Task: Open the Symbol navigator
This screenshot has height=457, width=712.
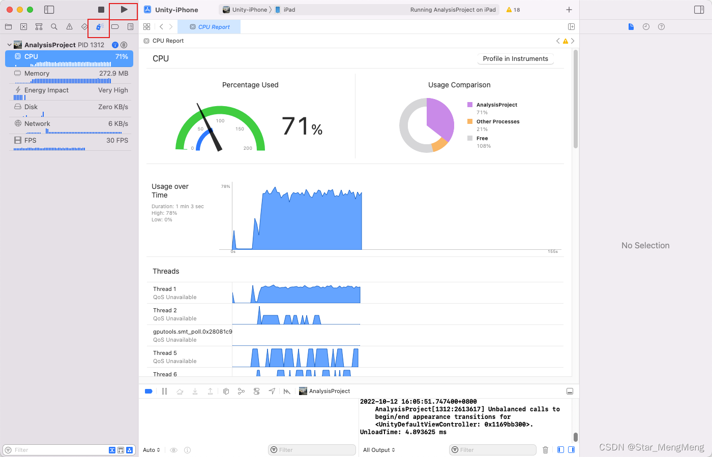Action: coord(39,27)
